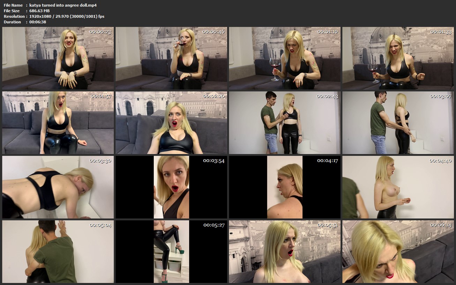Click the thumbnail stamped 00:05:51

click(285, 252)
